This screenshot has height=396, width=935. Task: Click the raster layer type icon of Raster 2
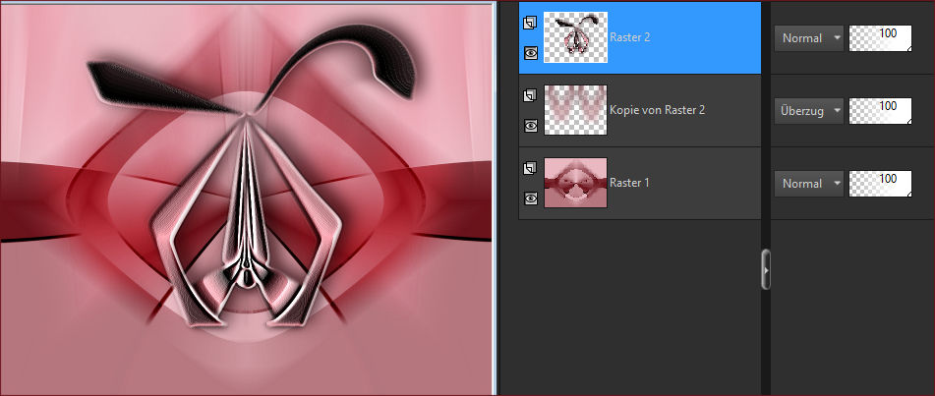(531, 22)
